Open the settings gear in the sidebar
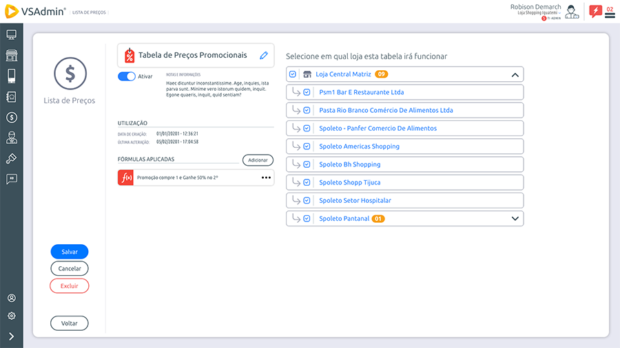Viewport: 620px width, 348px height. pos(12,316)
